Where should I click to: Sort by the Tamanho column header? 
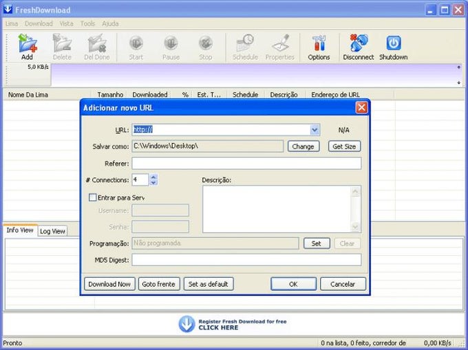point(109,95)
